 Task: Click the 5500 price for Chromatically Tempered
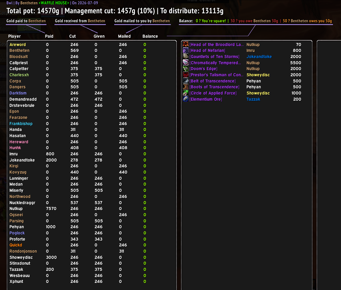tap(296, 63)
